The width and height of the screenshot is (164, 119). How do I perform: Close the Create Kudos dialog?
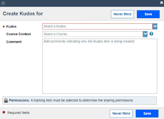161,3
